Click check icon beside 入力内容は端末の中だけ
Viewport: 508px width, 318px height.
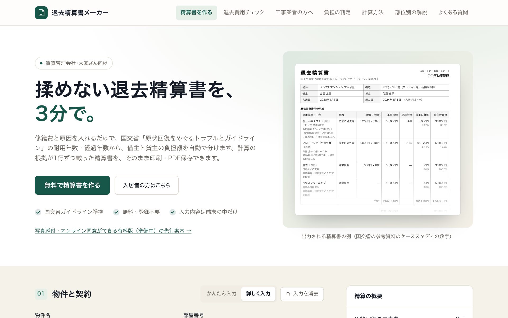coord(173,212)
